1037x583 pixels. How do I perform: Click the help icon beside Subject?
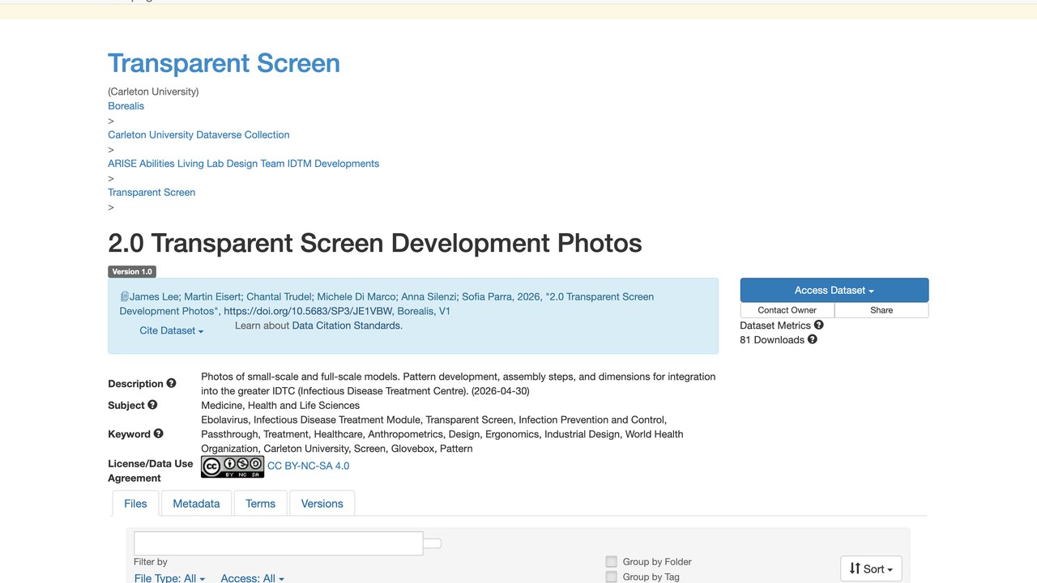(152, 405)
